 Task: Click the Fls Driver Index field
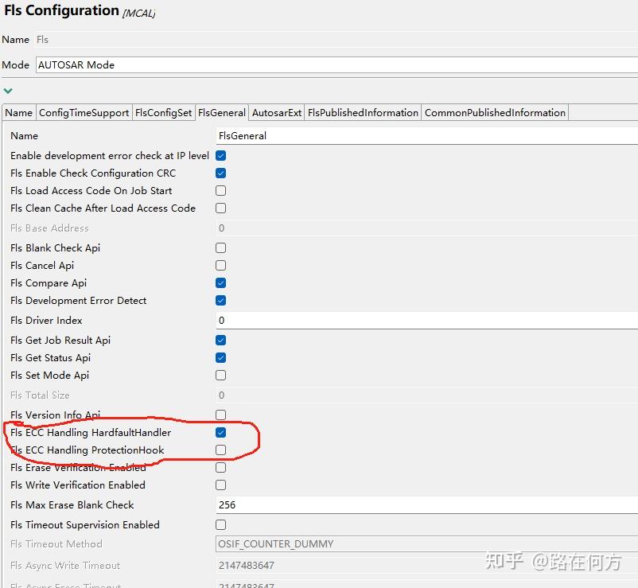pos(318,320)
